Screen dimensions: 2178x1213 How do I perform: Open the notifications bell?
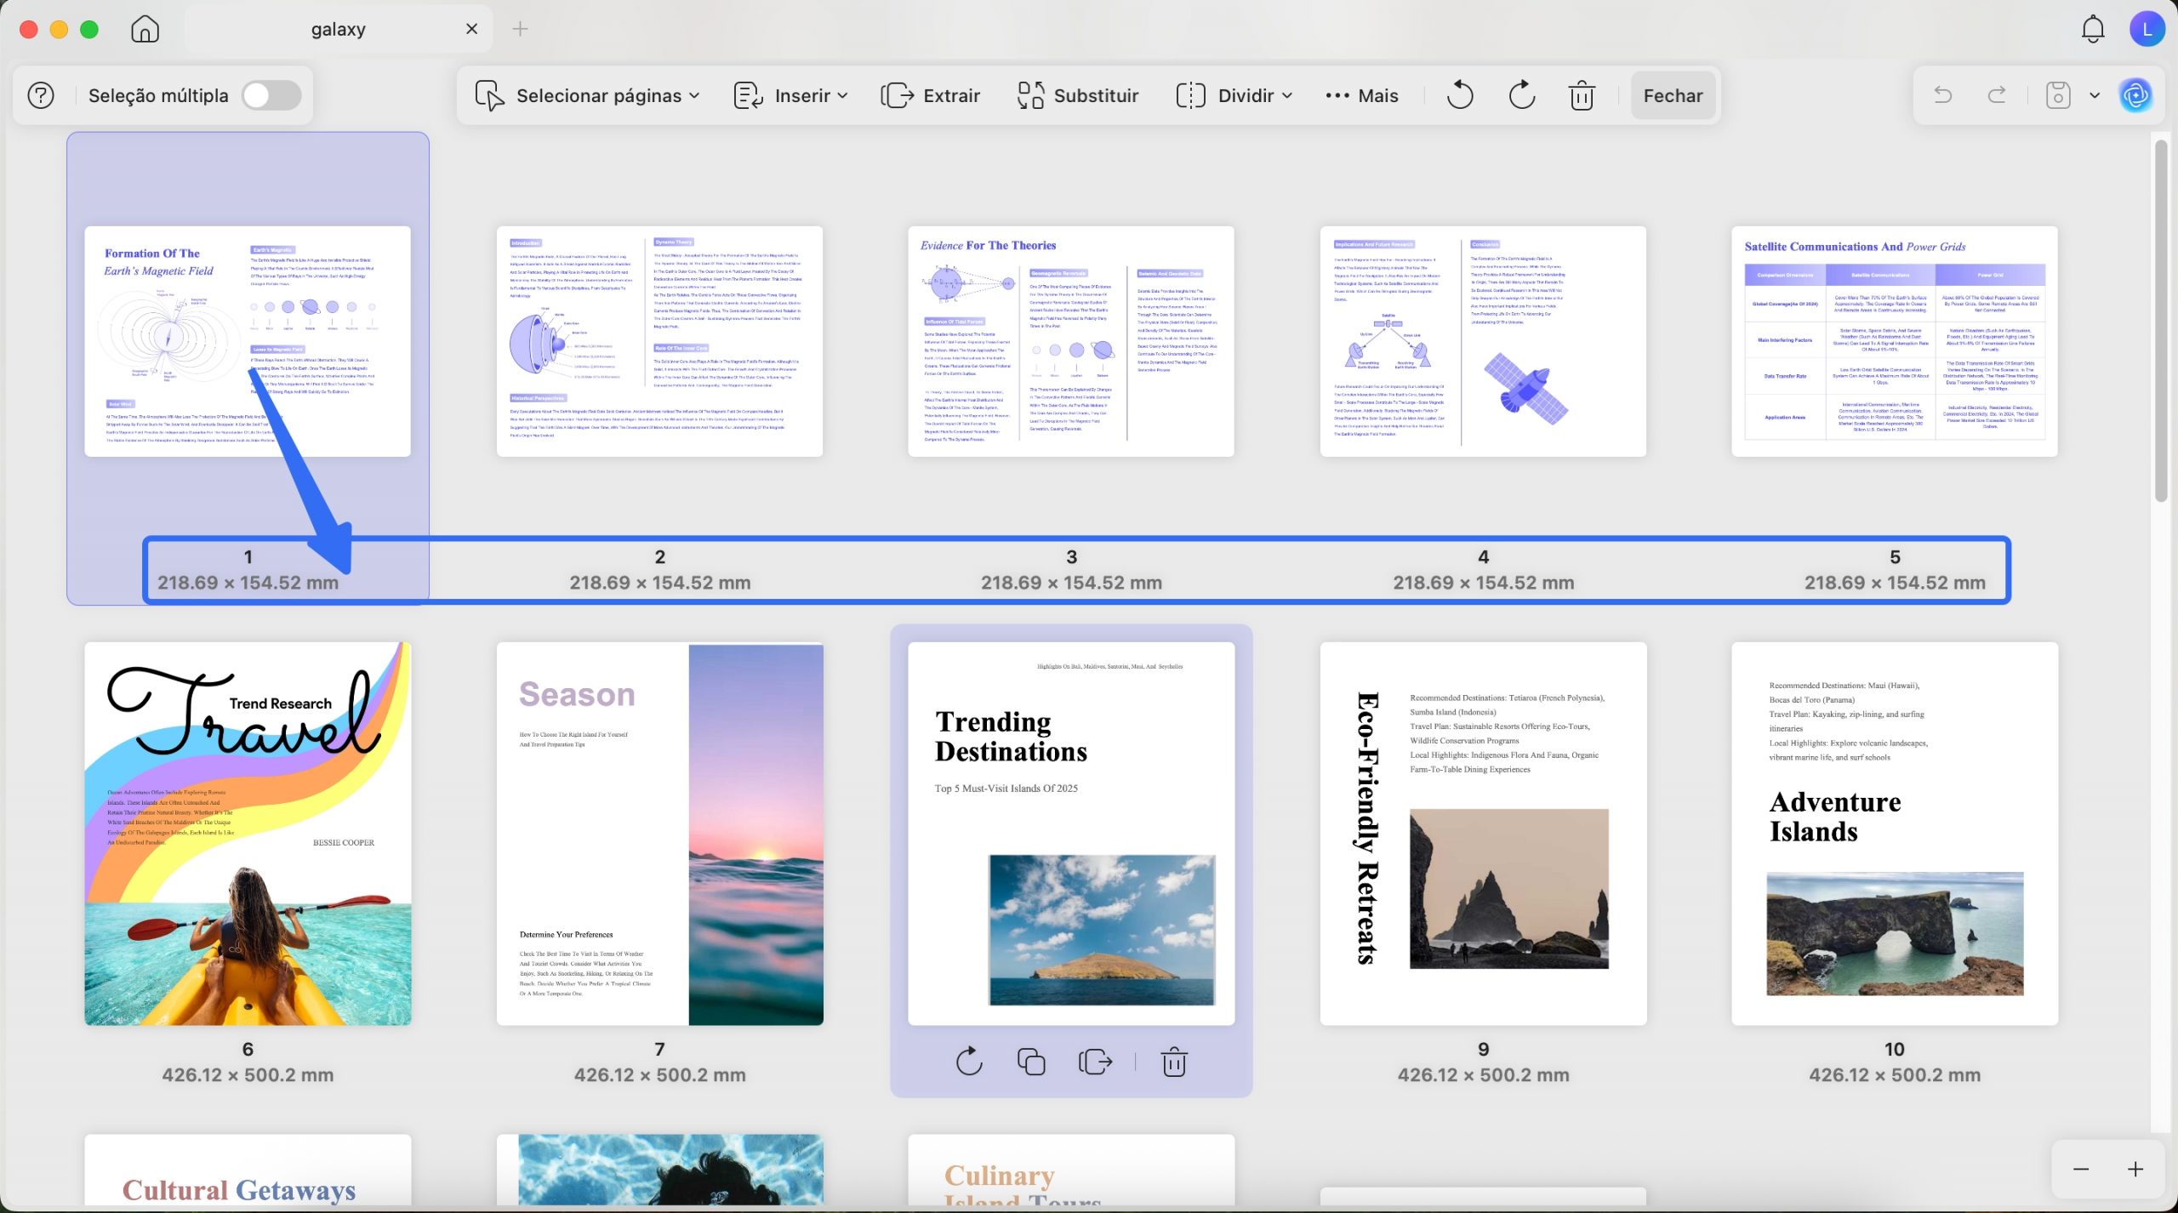(2092, 29)
